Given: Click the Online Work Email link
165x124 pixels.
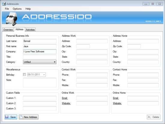Looking at the screenshot, I should click(x=64, y=98).
